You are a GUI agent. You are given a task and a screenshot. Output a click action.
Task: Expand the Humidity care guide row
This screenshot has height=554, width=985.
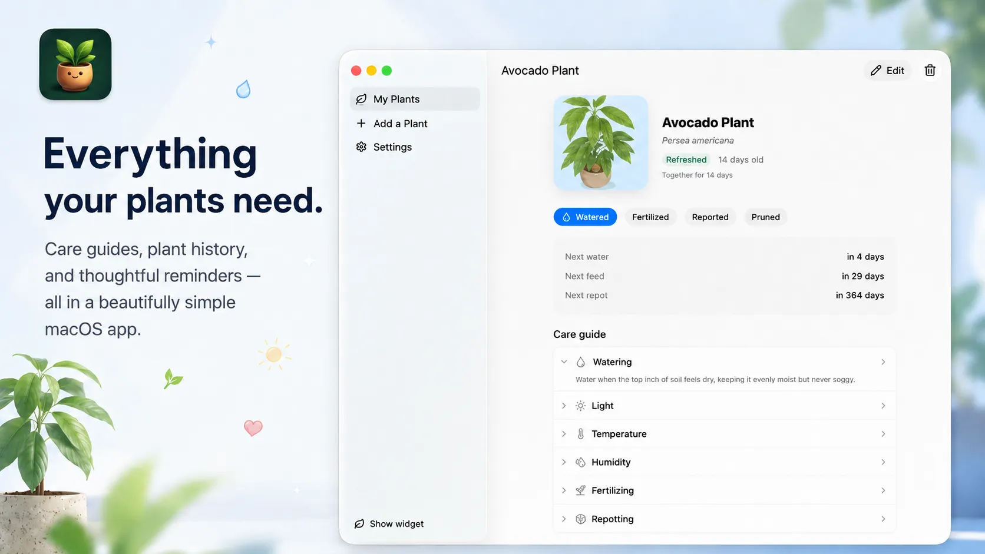pyautogui.click(x=564, y=462)
